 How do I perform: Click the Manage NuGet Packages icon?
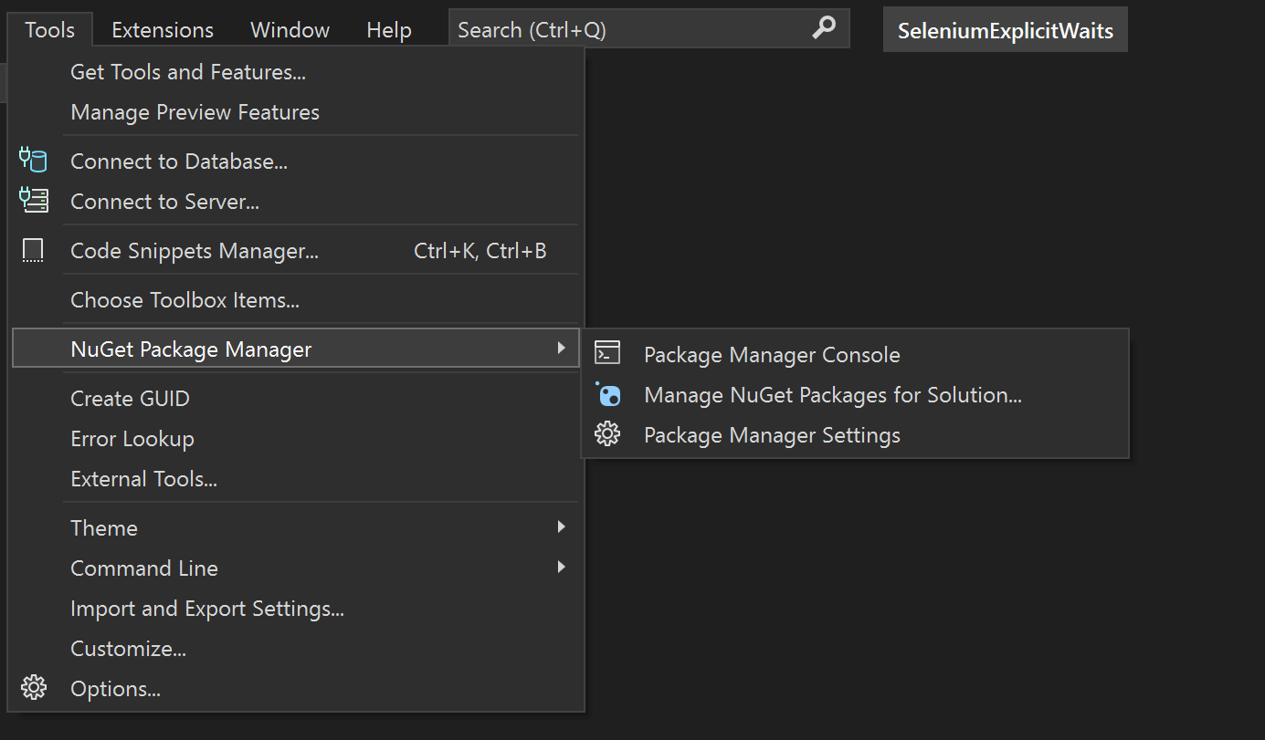tap(608, 394)
